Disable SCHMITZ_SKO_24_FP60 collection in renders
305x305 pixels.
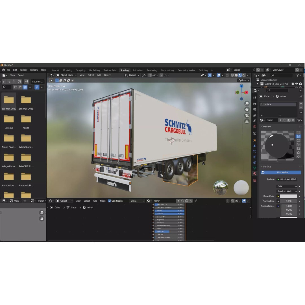(300, 84)
